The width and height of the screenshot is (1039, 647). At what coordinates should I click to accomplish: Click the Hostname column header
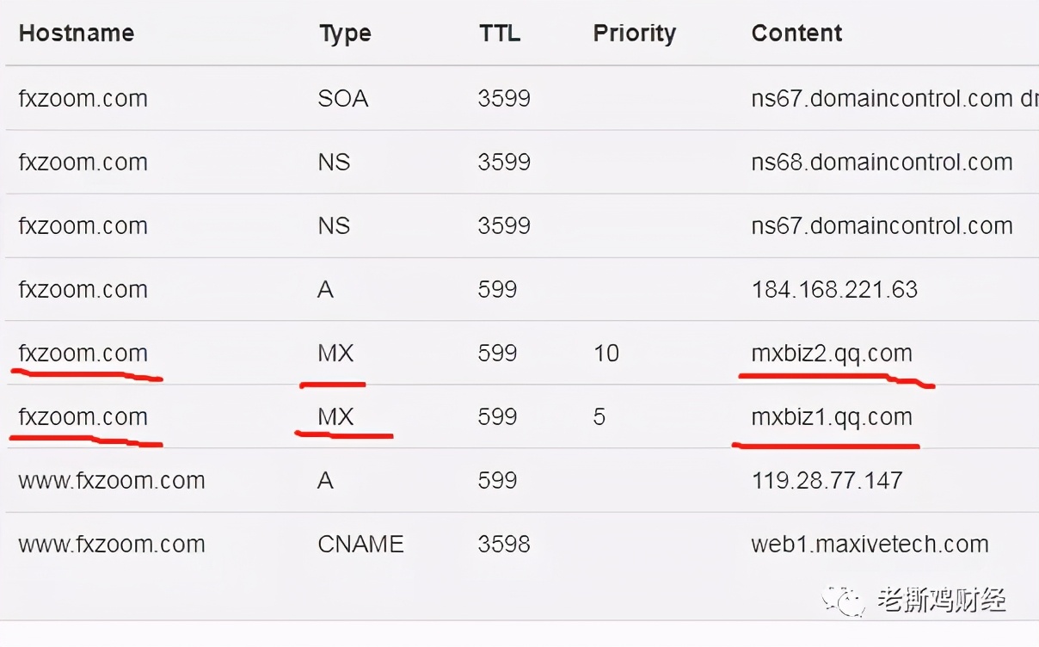77,34
